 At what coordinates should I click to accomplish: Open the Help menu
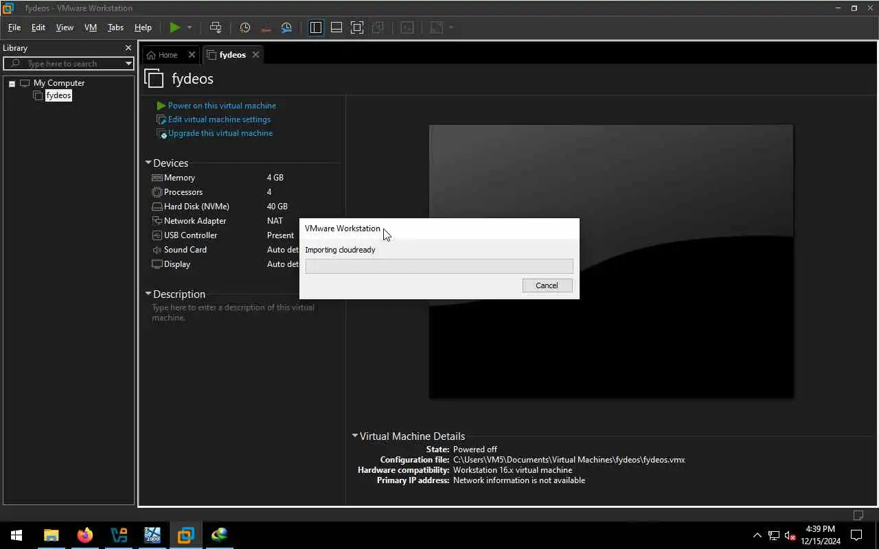143,27
